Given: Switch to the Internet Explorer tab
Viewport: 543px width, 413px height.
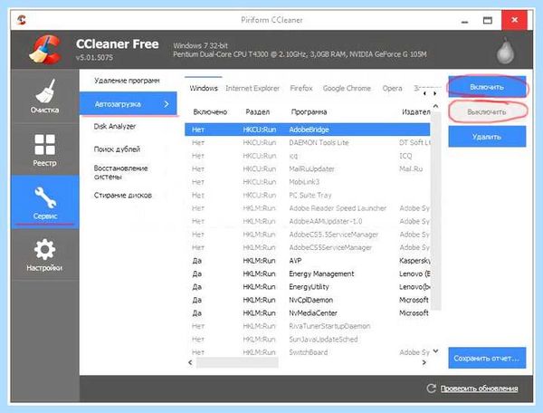Looking at the screenshot, I should click(252, 89).
